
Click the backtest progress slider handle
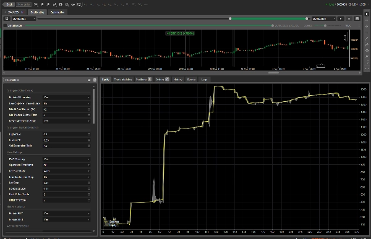pyautogui.click(x=273, y=25)
